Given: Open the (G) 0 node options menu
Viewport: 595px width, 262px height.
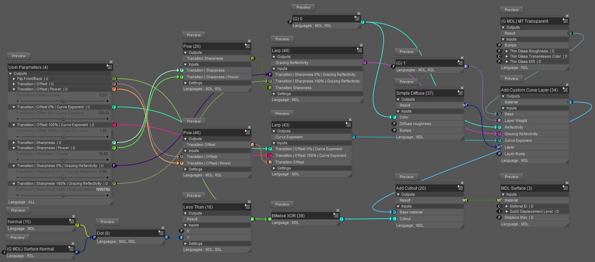Looking at the screenshot, I should tap(357, 18).
